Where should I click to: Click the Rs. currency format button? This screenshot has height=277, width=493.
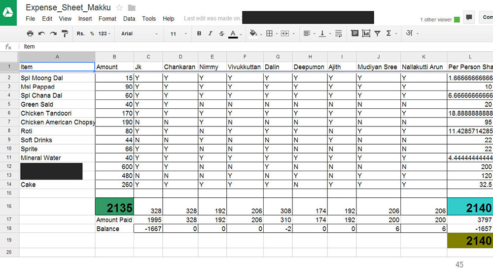tap(80, 33)
